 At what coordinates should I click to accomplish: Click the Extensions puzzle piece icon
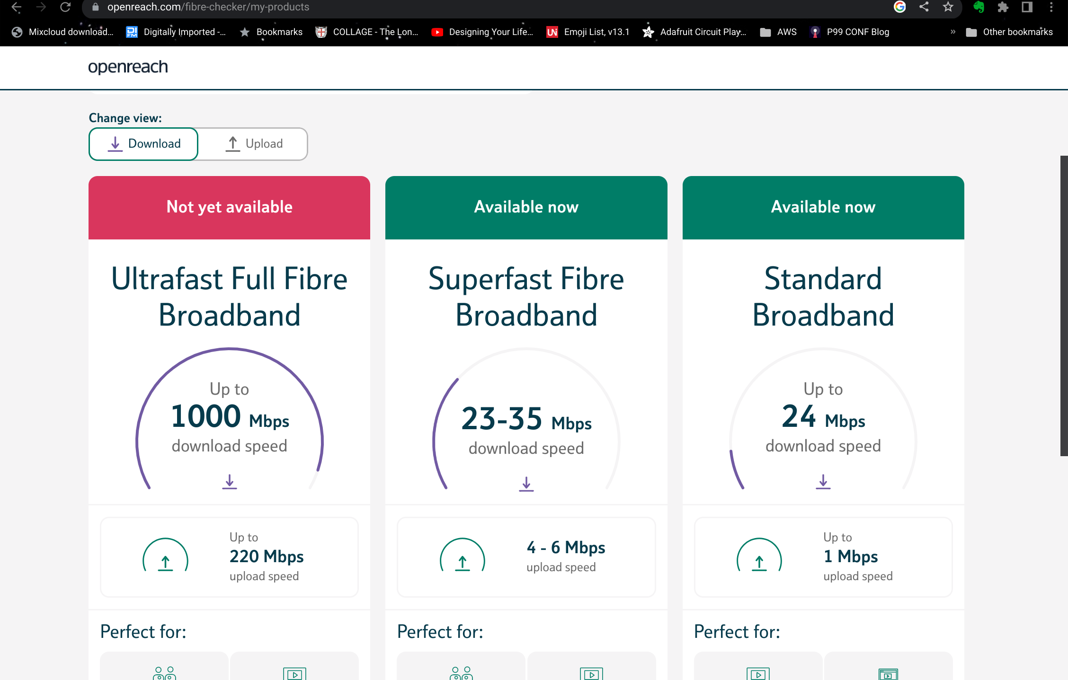[1002, 7]
